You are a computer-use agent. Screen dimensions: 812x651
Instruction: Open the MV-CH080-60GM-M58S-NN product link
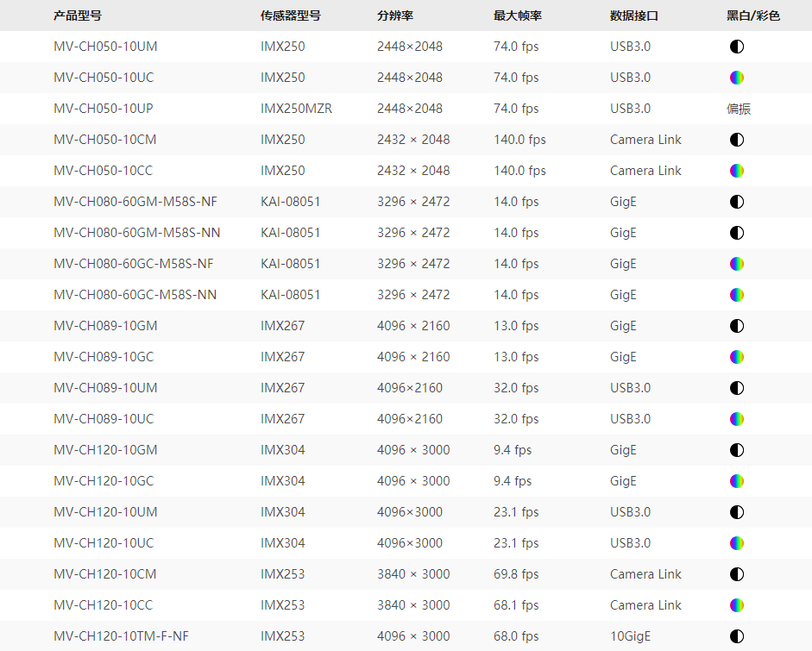click(x=135, y=233)
